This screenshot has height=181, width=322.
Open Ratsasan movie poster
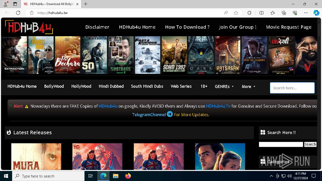(x=228, y=55)
